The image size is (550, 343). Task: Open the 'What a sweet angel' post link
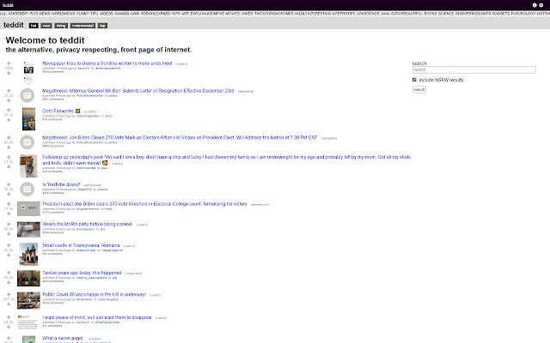point(63,338)
